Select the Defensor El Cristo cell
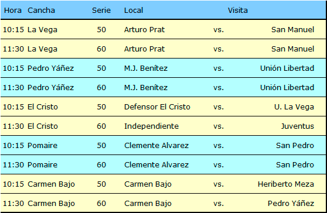 pos(157,107)
